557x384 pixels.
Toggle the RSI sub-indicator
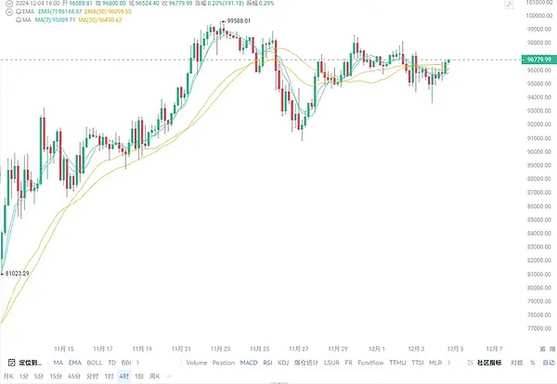tap(267, 363)
